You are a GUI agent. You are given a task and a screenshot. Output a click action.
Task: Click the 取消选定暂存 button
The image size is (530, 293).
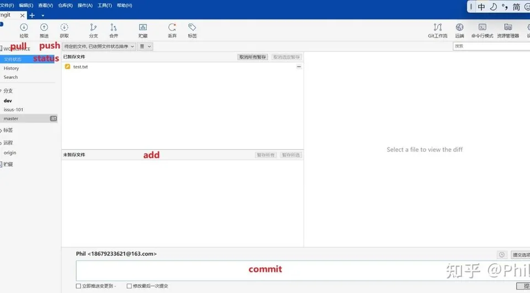pos(287,57)
